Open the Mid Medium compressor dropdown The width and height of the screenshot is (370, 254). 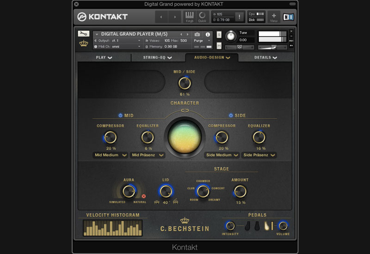coord(111,155)
